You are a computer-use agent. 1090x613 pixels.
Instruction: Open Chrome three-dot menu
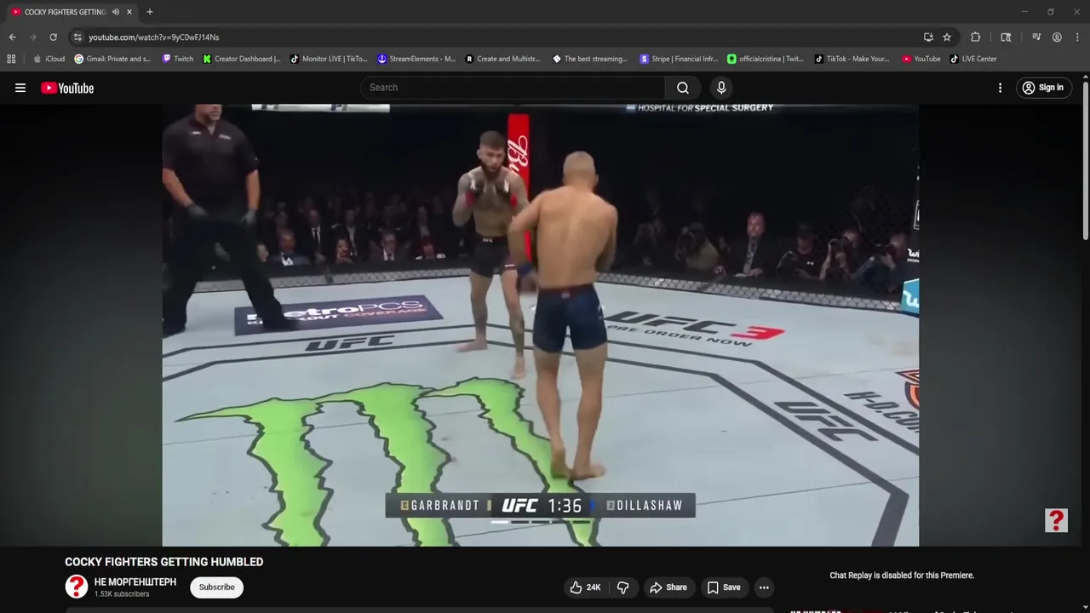click(x=1078, y=37)
